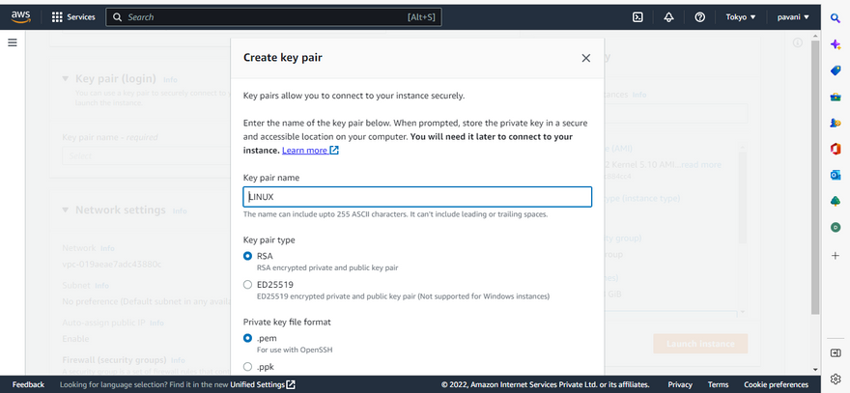
Task: Toggle the hamburger side navigation menu
Action: pos(13,42)
